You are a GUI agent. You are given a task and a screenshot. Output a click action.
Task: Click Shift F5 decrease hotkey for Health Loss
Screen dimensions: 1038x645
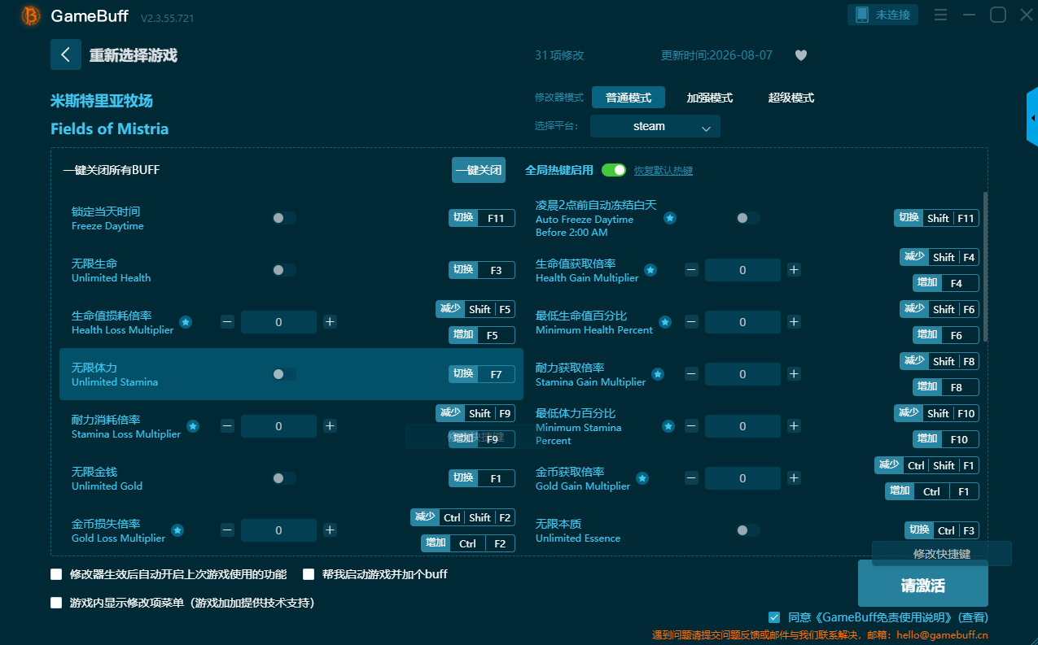[x=475, y=309]
